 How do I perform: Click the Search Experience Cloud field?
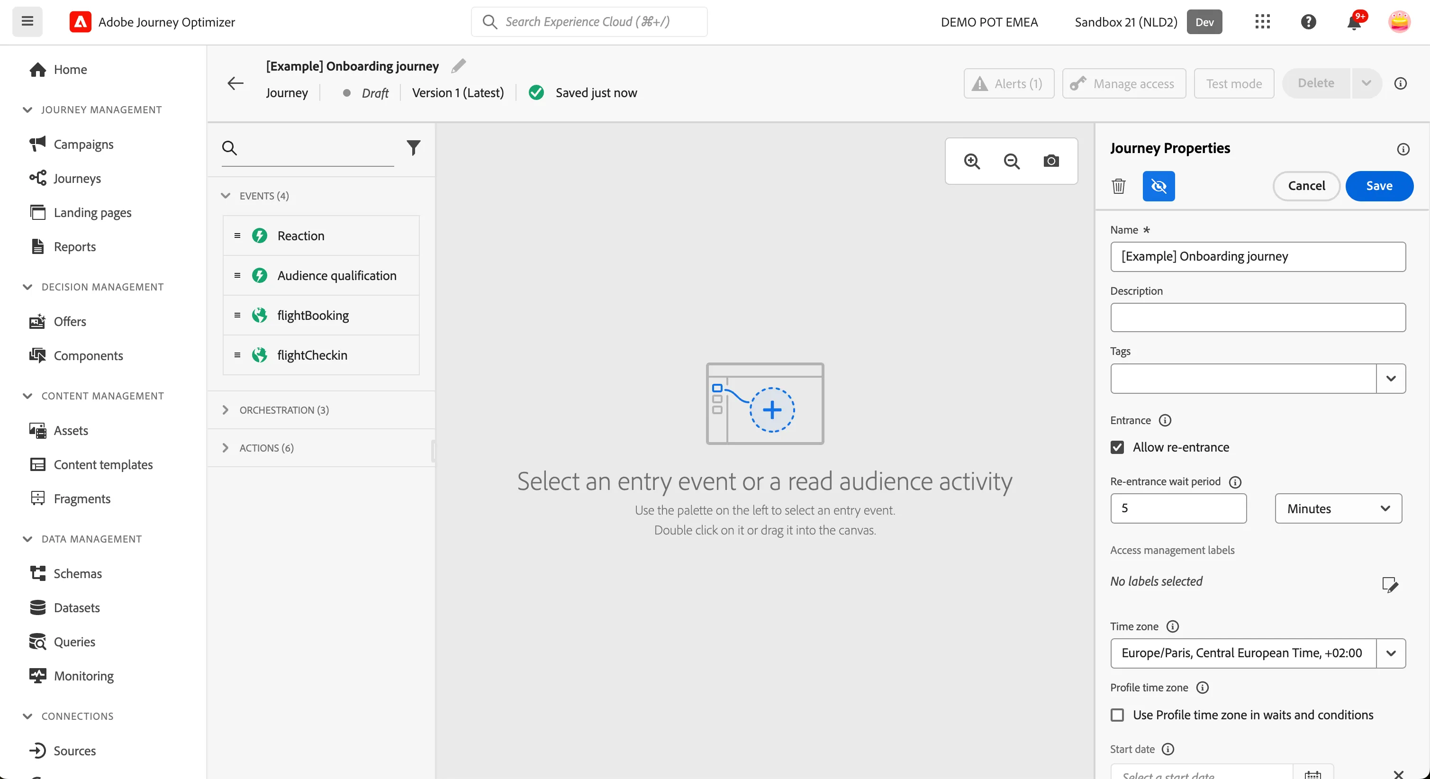pyautogui.click(x=589, y=22)
